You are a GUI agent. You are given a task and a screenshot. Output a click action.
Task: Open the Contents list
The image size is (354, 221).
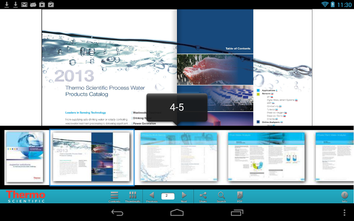pyautogui.click(x=114, y=197)
